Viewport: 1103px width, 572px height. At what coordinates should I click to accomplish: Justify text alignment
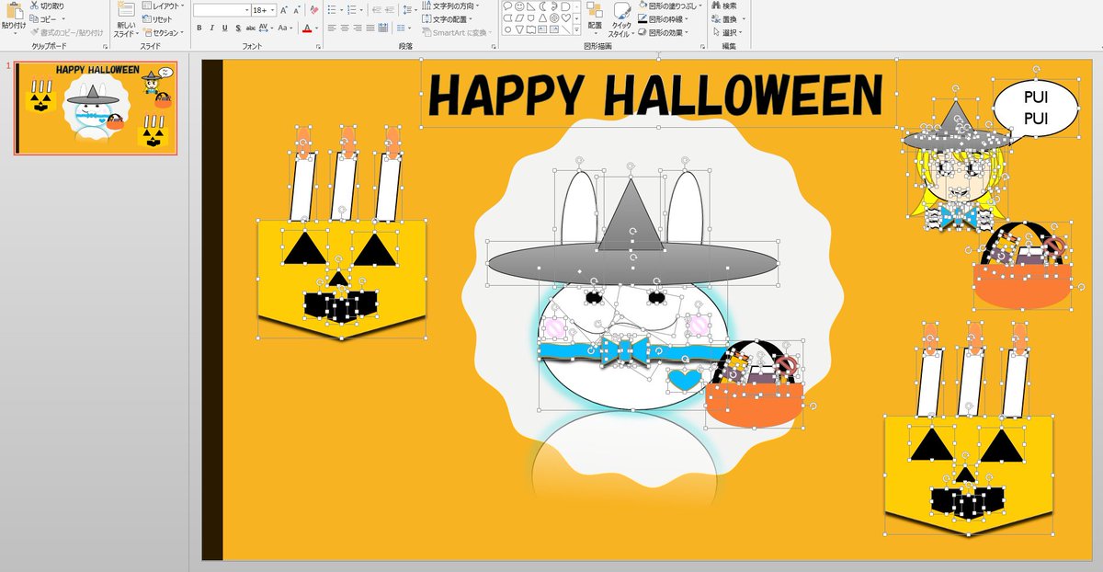click(x=370, y=28)
